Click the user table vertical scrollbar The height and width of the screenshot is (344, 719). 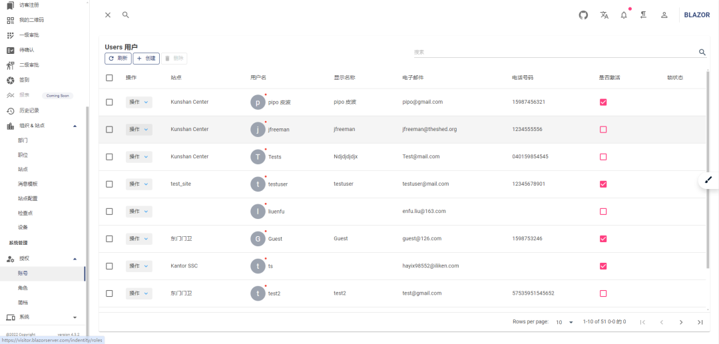click(x=708, y=170)
